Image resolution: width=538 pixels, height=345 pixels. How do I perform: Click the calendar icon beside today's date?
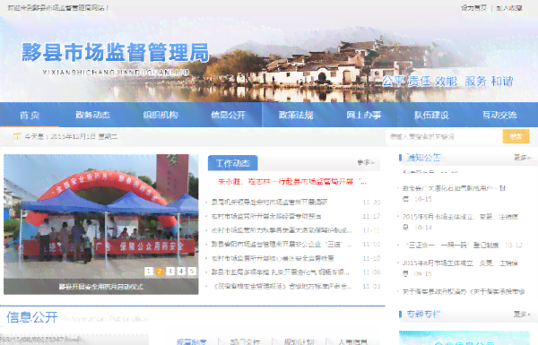coord(17,136)
